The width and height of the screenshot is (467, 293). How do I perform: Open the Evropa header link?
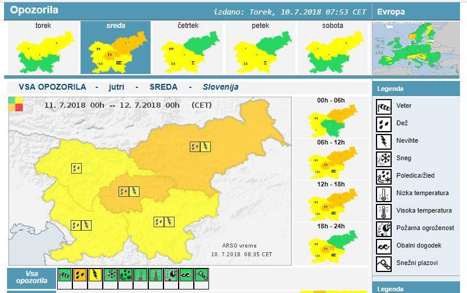coord(391,12)
